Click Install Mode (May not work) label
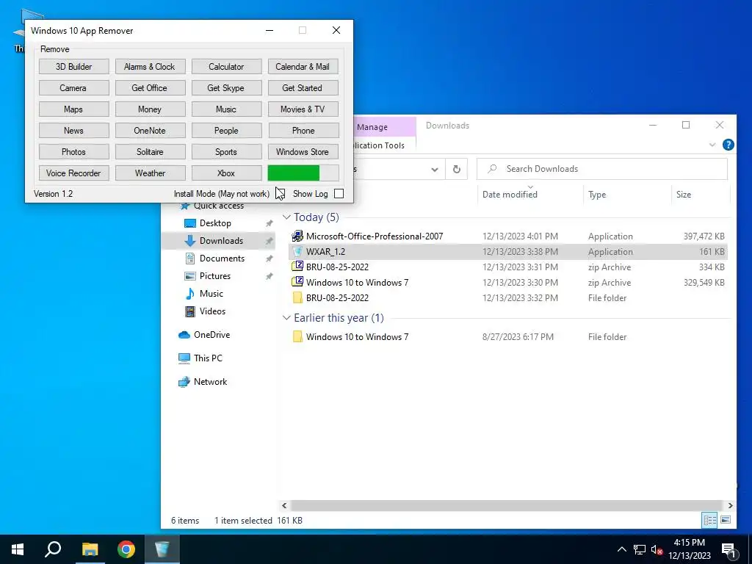The height and width of the screenshot is (564, 752). [222, 194]
